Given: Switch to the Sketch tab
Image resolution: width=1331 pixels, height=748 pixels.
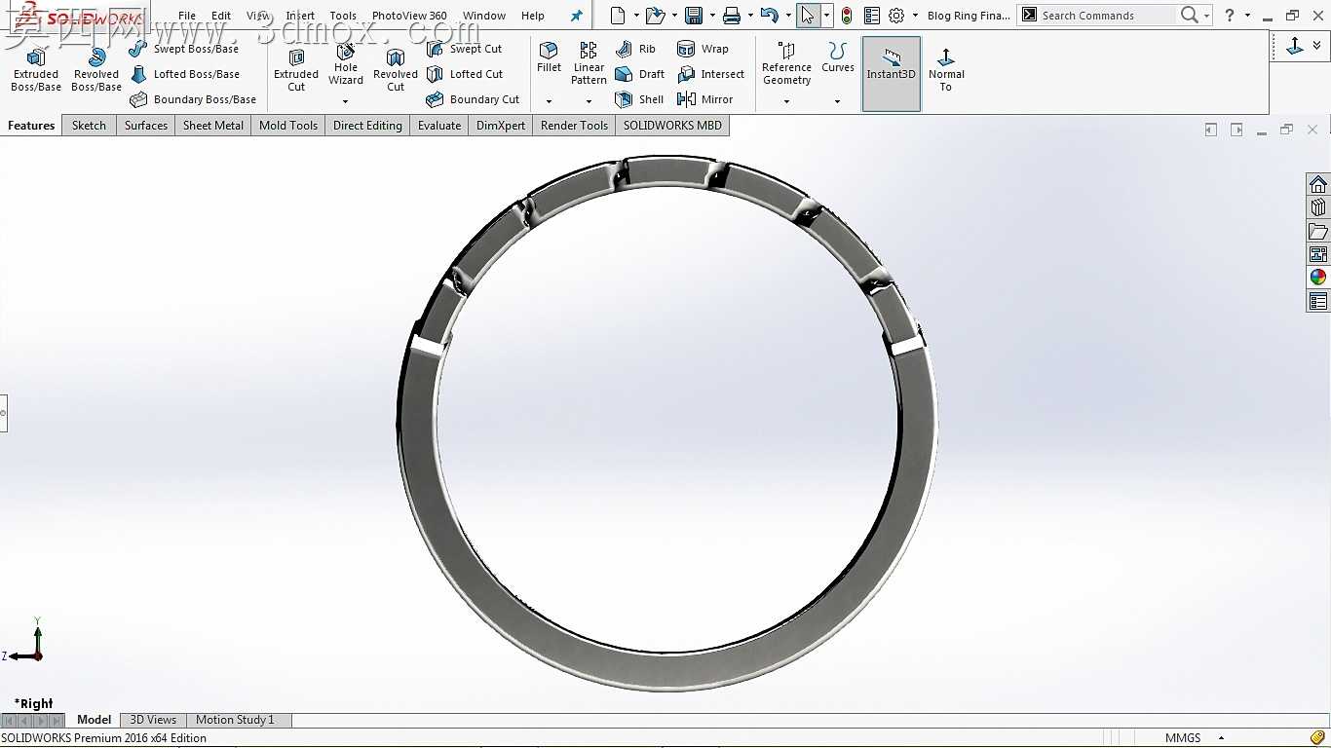Looking at the screenshot, I should coord(89,126).
